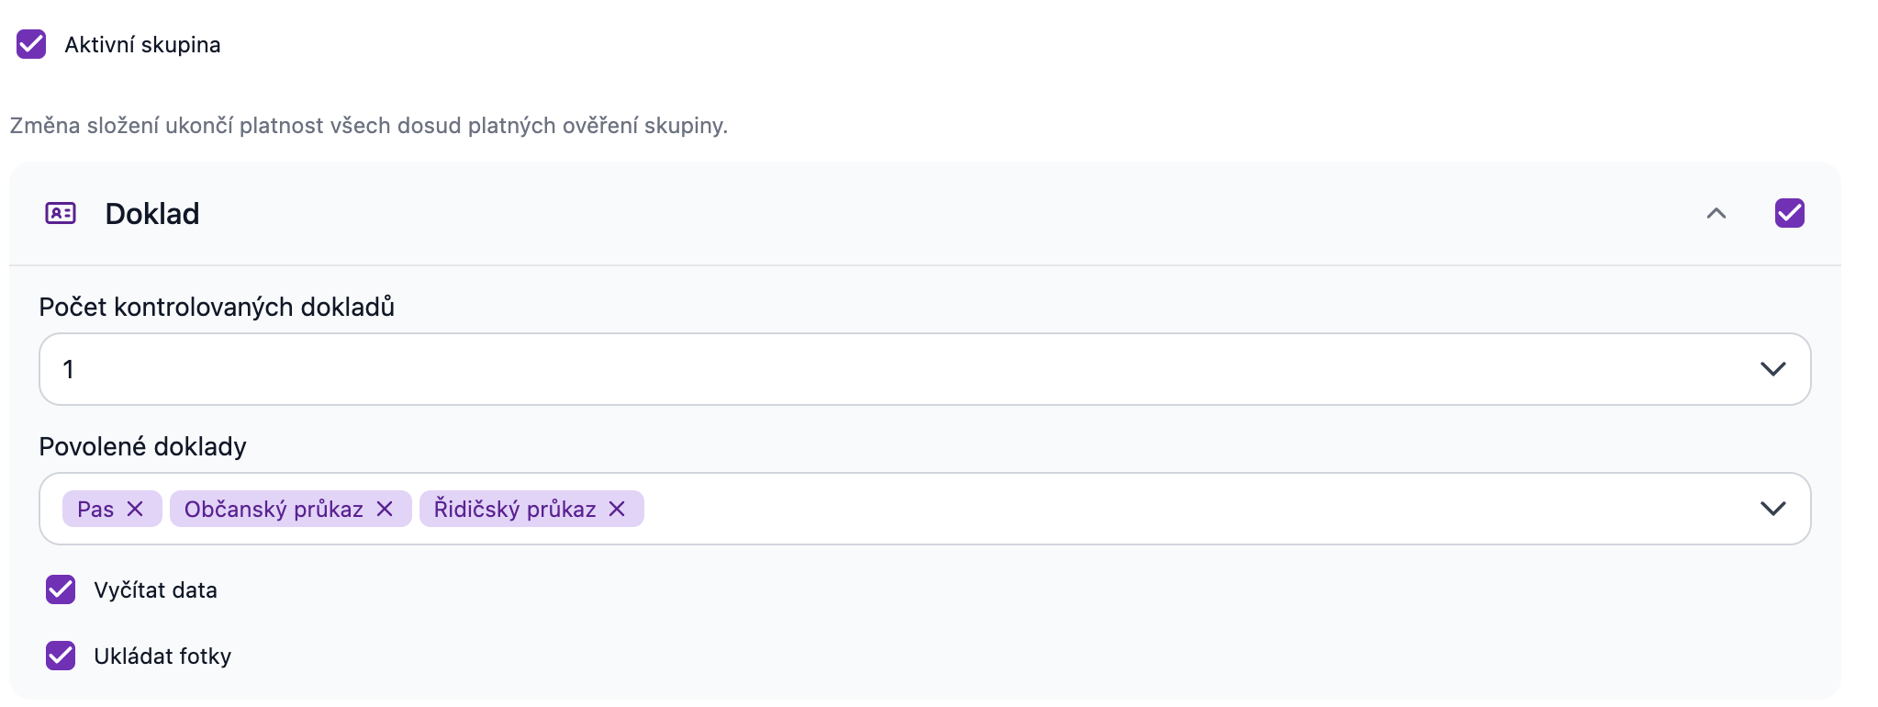Viewport: 1878px width, 707px height.
Task: Click the Aktivní skupina label text
Action: pyautogui.click(x=142, y=45)
